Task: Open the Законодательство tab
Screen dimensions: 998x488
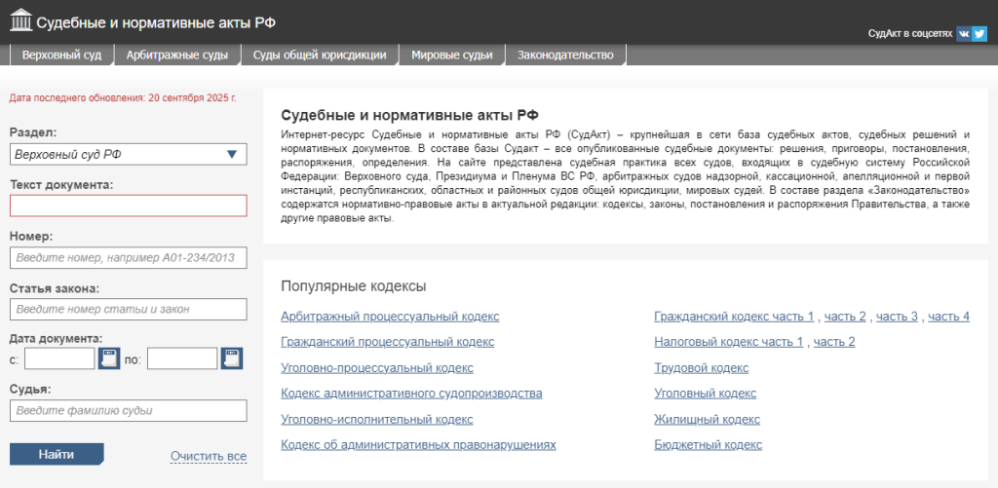Action: (565, 56)
